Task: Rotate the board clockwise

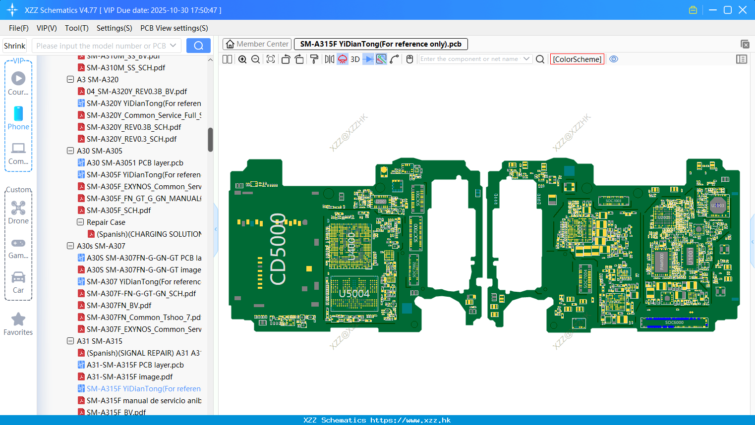Action: (299, 59)
